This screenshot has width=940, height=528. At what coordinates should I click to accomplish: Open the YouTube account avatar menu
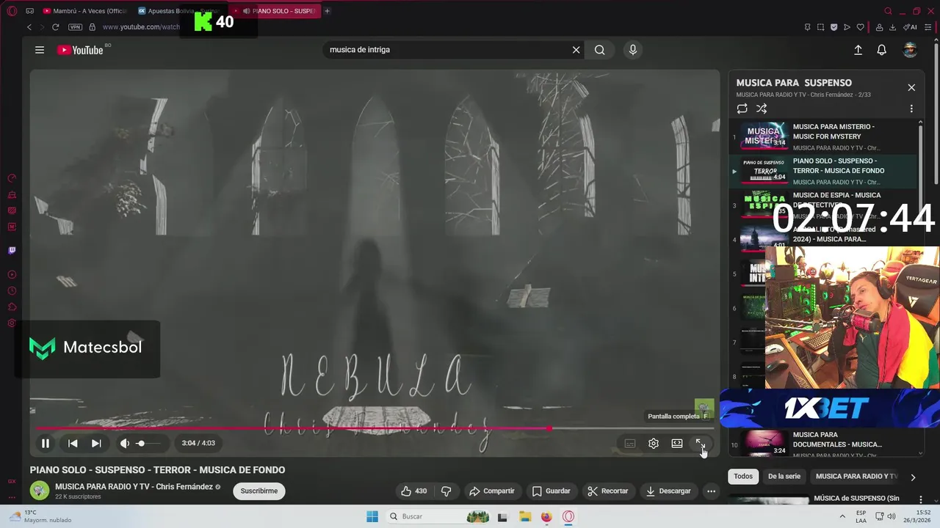pos(910,50)
